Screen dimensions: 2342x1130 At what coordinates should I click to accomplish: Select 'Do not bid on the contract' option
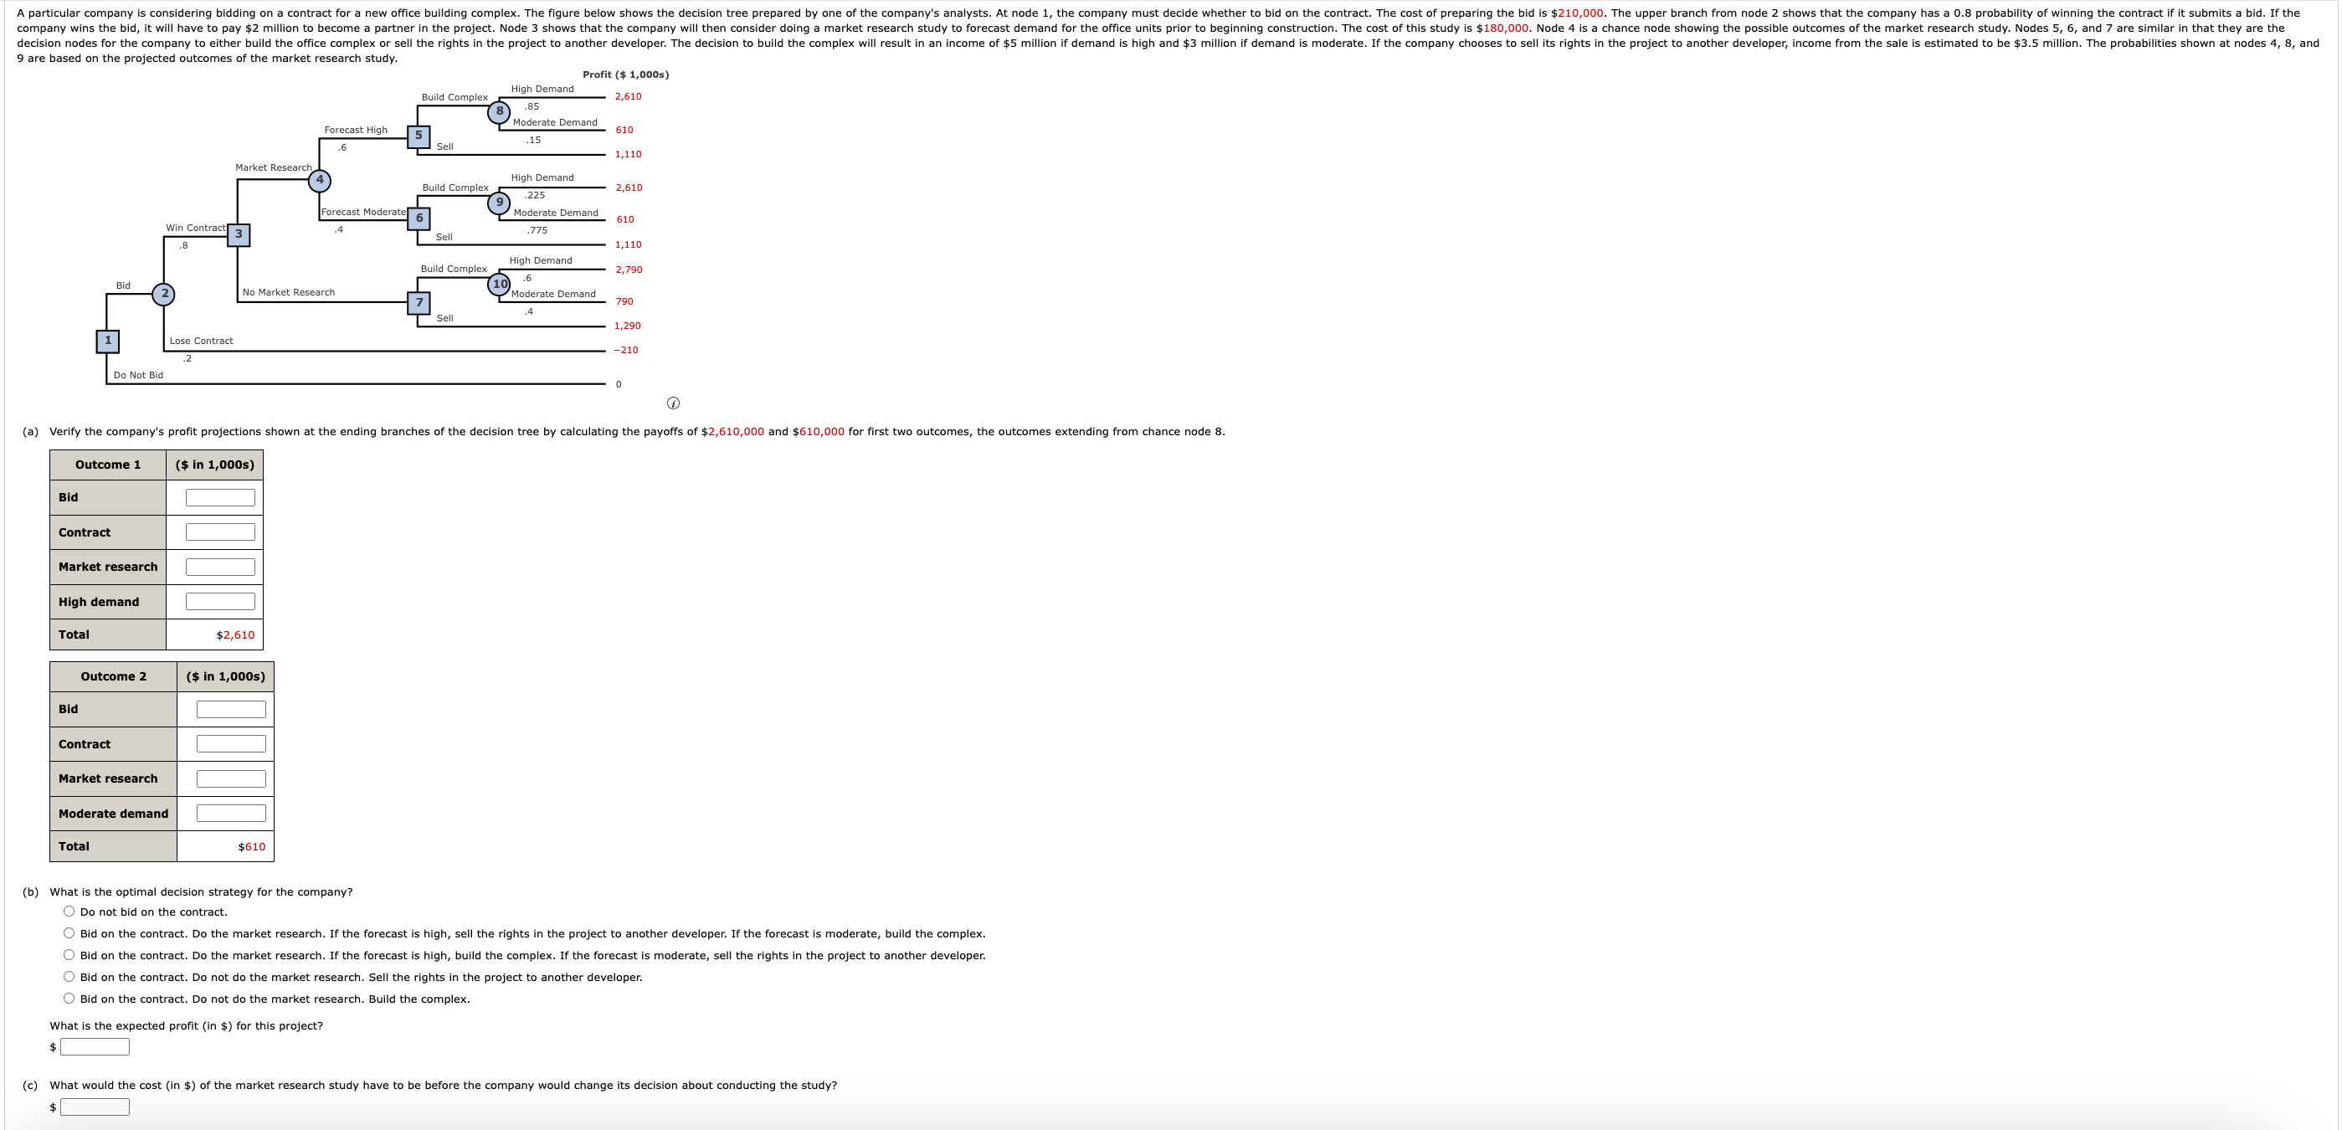pyautogui.click(x=69, y=911)
